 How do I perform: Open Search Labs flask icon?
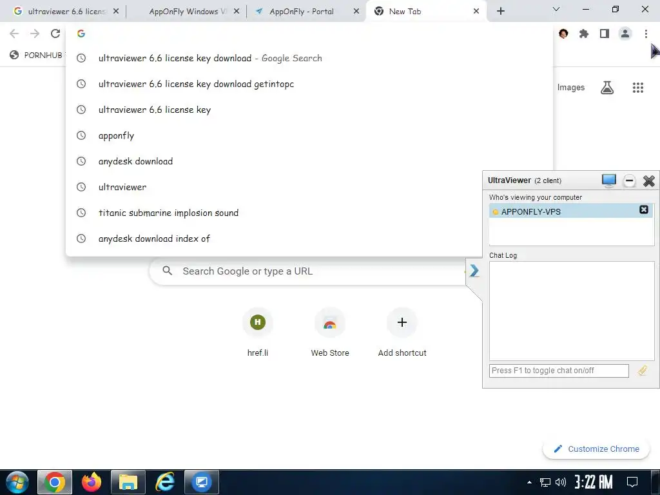click(607, 88)
